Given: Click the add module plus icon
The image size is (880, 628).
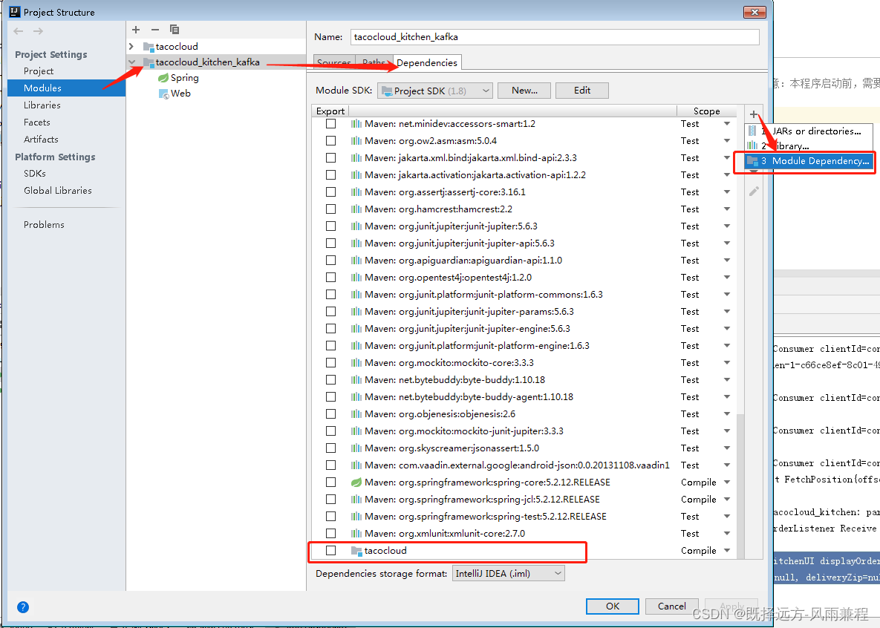Looking at the screenshot, I should pyautogui.click(x=136, y=29).
